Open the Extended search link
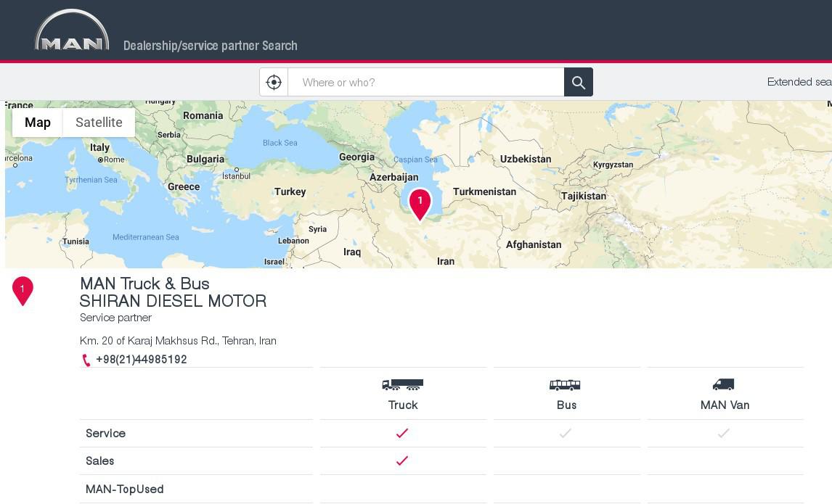The height and width of the screenshot is (504, 832). 799,82
